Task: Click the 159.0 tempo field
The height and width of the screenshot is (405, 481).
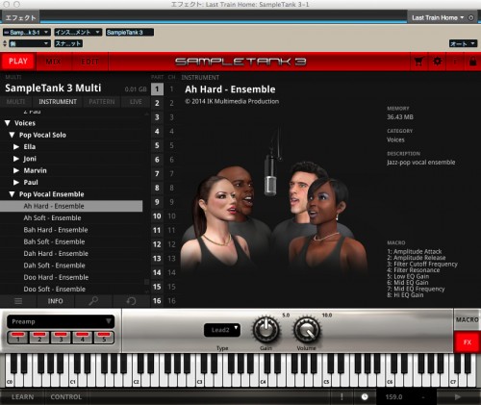Action: pyautogui.click(x=393, y=397)
